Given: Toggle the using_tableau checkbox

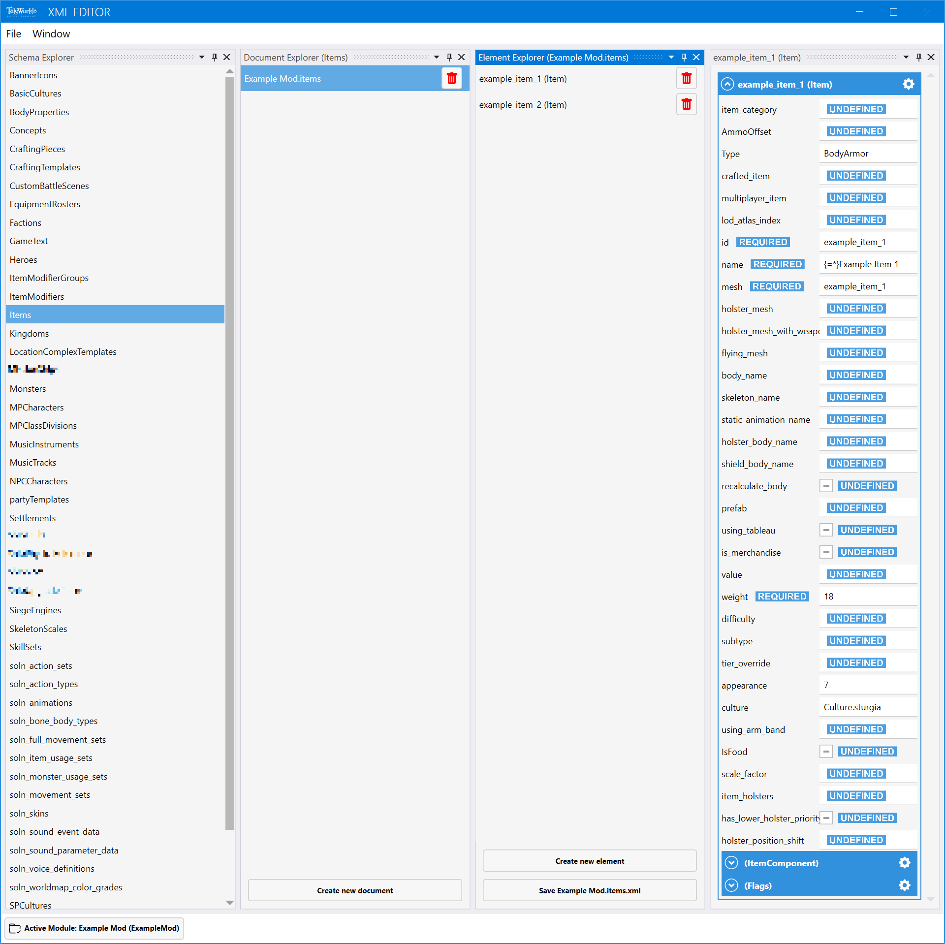Looking at the screenshot, I should point(826,530).
